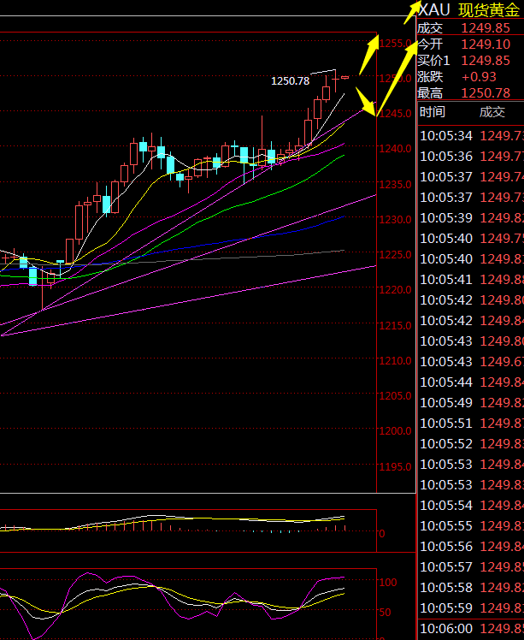Screen dimensions: 524x640
Task: Click the 1235.0 price axis label
Action: pos(395,185)
